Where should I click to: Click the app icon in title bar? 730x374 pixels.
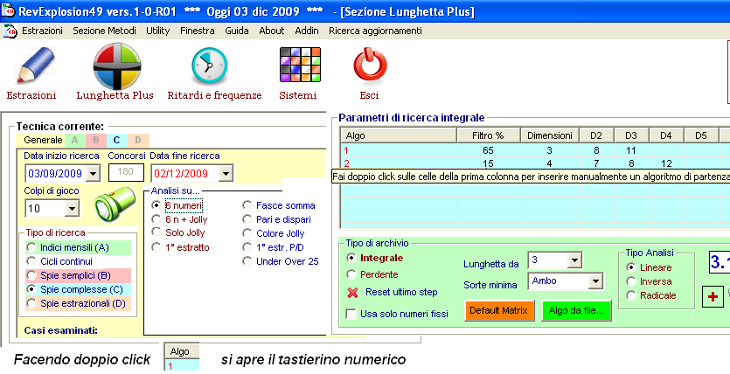tap(8, 10)
